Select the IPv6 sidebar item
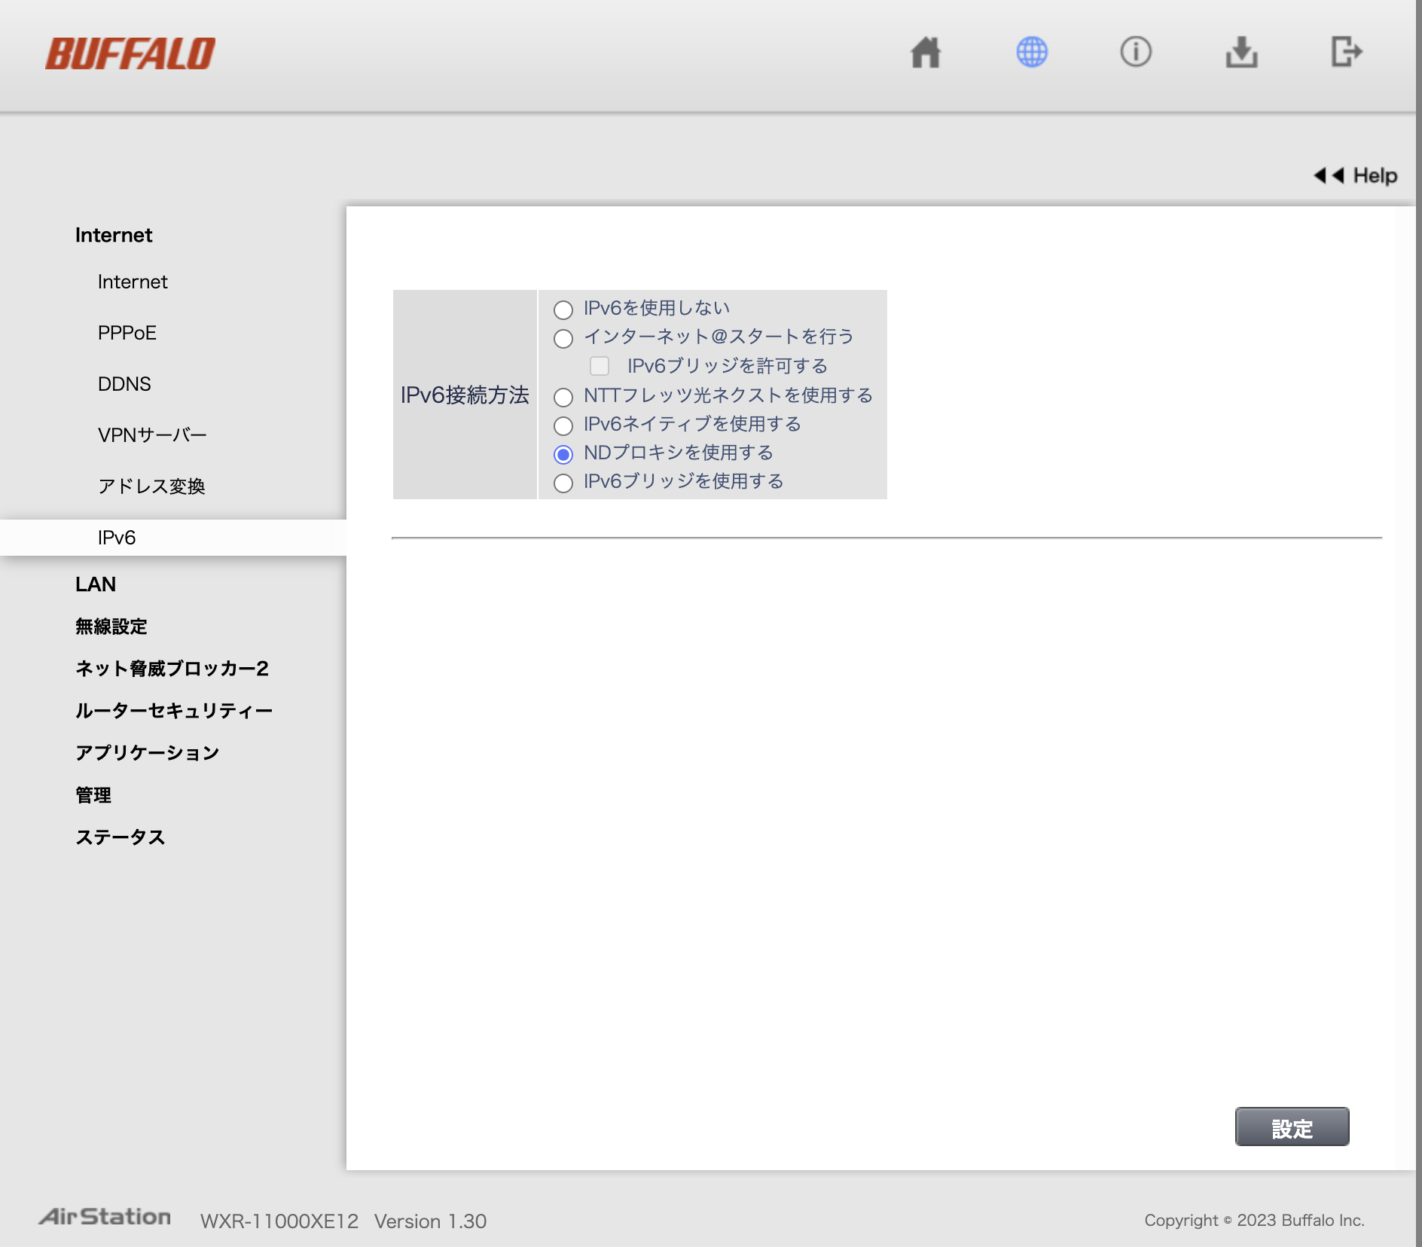This screenshot has height=1247, width=1422. point(173,538)
